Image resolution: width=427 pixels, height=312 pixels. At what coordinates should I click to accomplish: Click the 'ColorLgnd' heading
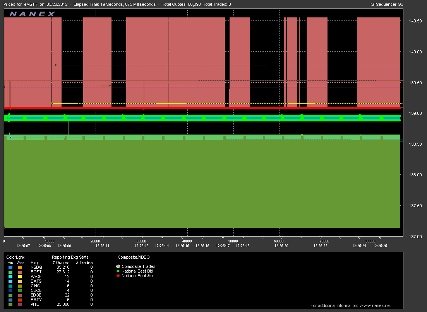click(x=16, y=257)
